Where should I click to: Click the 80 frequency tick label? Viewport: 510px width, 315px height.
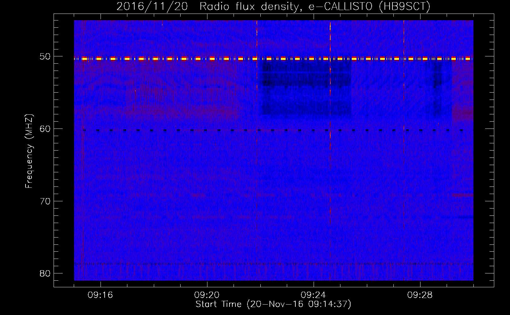pyautogui.click(x=45, y=273)
